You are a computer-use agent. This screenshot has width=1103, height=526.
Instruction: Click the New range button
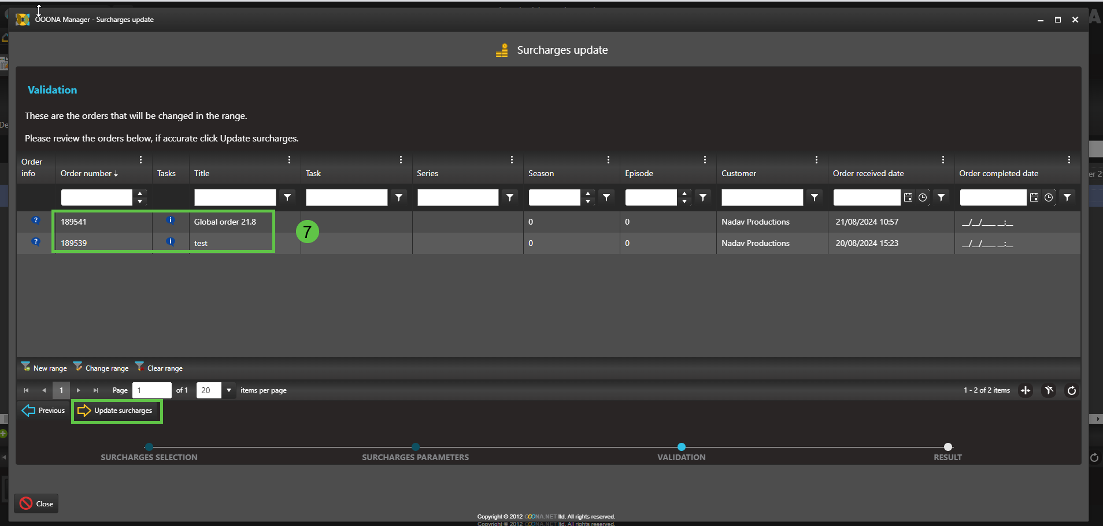pyautogui.click(x=45, y=368)
